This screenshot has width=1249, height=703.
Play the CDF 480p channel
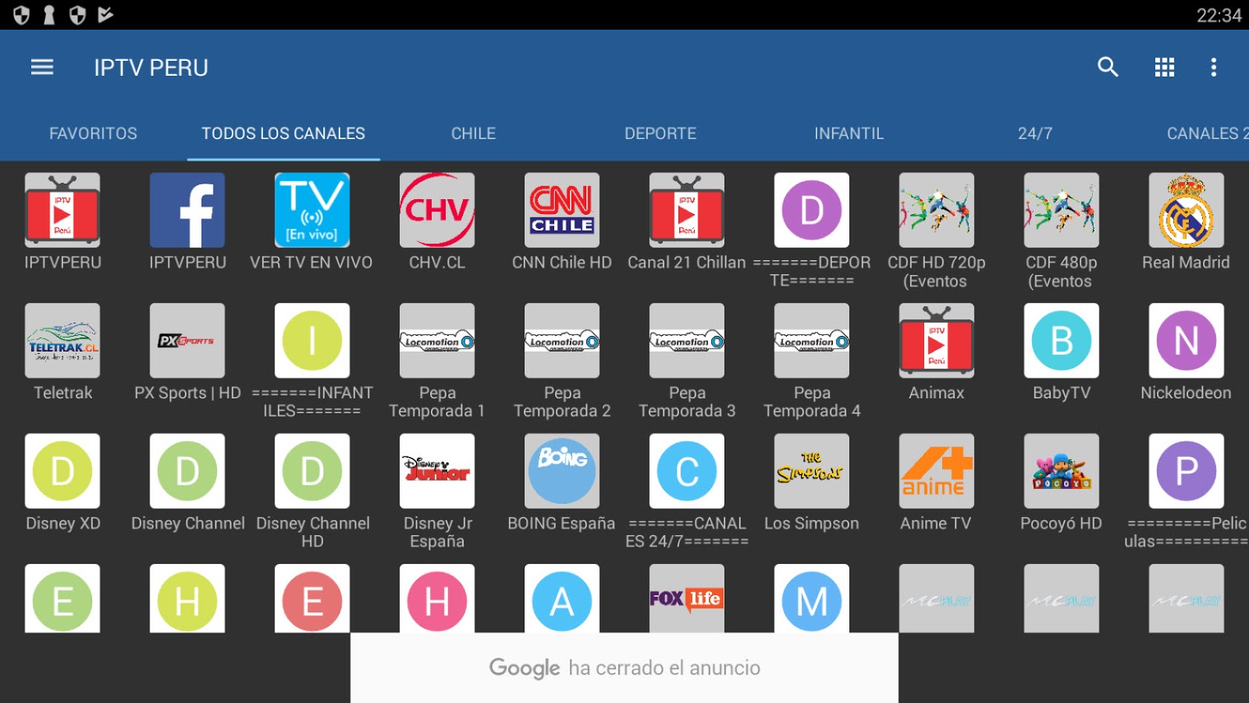(x=1062, y=210)
